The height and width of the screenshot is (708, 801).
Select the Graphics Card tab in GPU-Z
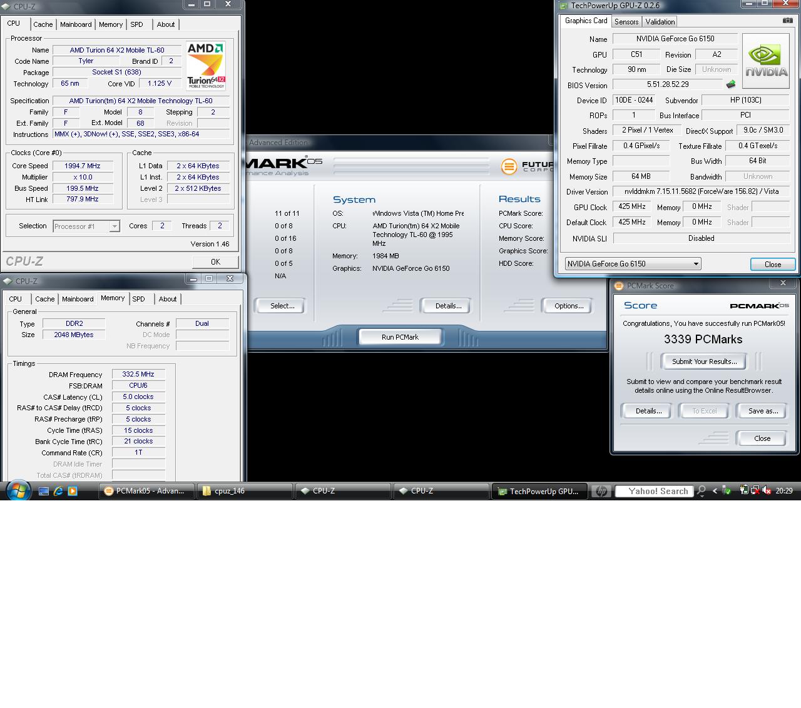[586, 21]
